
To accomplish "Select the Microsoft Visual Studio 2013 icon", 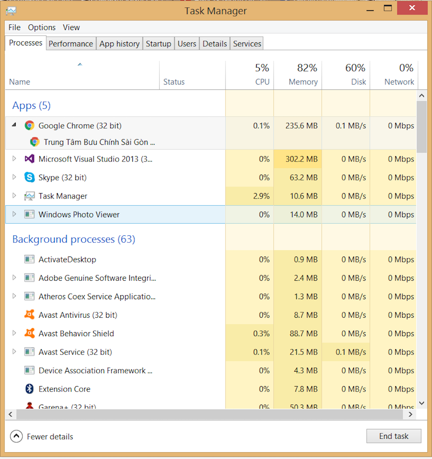I will tap(29, 159).
